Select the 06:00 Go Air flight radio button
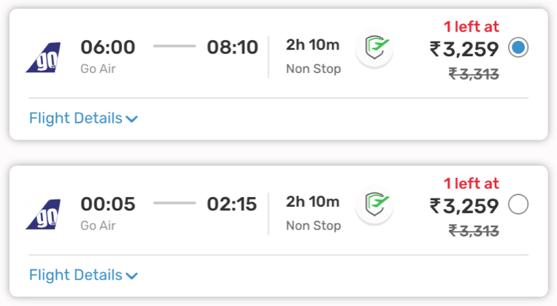The width and height of the screenshot is (557, 306). coord(518,47)
